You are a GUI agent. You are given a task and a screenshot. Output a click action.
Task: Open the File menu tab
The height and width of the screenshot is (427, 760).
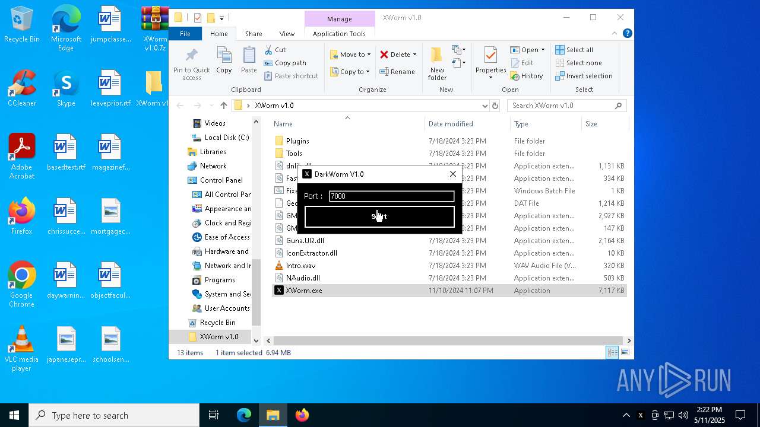tap(185, 34)
